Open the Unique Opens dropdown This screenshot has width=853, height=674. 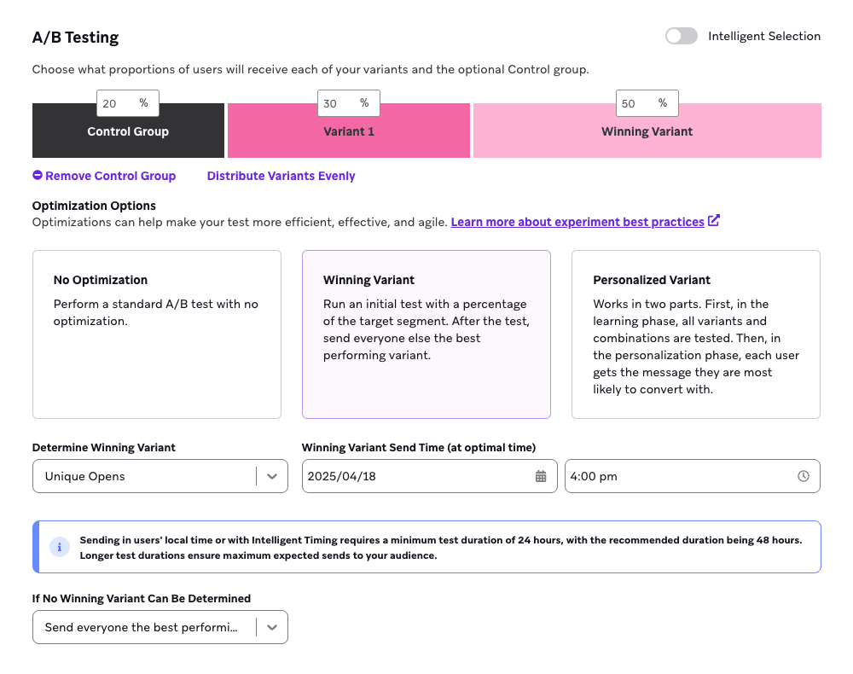tap(160, 476)
